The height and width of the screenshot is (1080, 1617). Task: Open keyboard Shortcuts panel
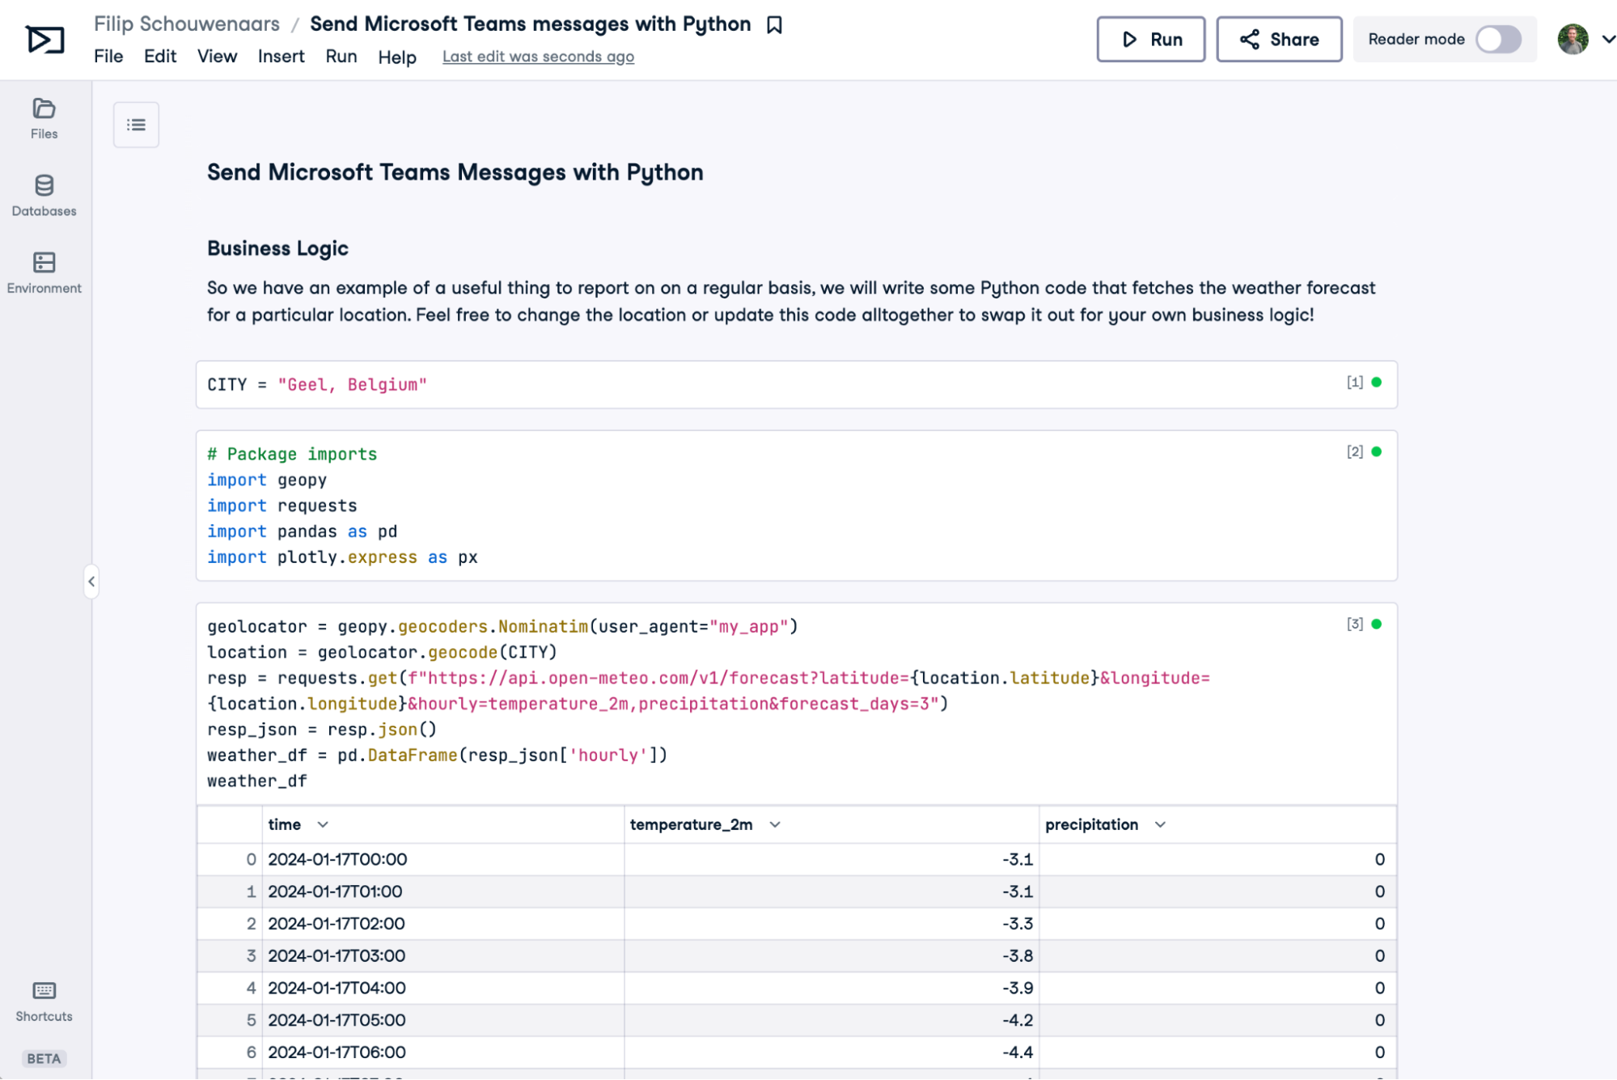[44, 1002]
